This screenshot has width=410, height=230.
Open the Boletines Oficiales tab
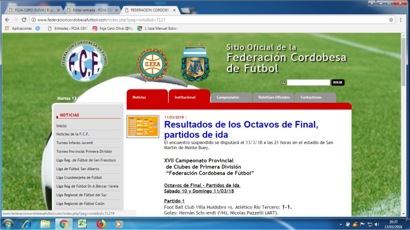point(274,97)
